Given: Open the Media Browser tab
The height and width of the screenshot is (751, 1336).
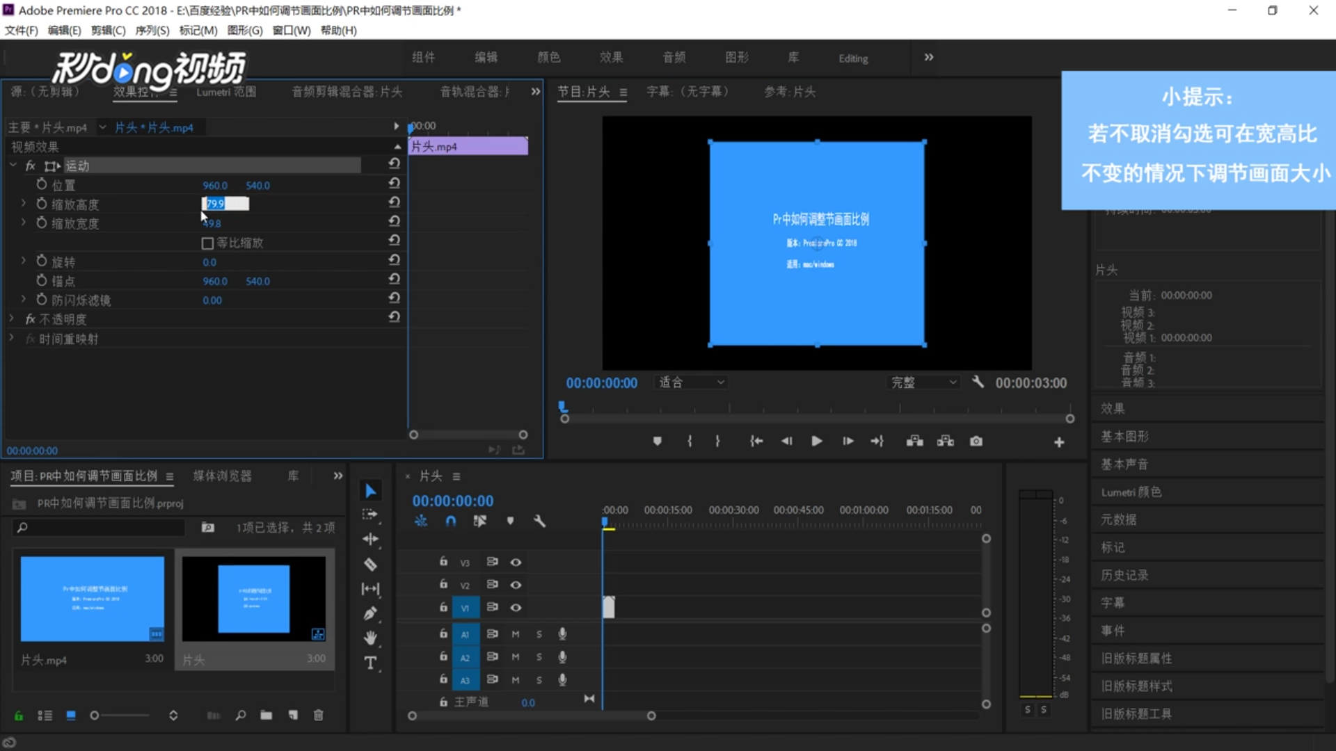Looking at the screenshot, I should click(222, 476).
